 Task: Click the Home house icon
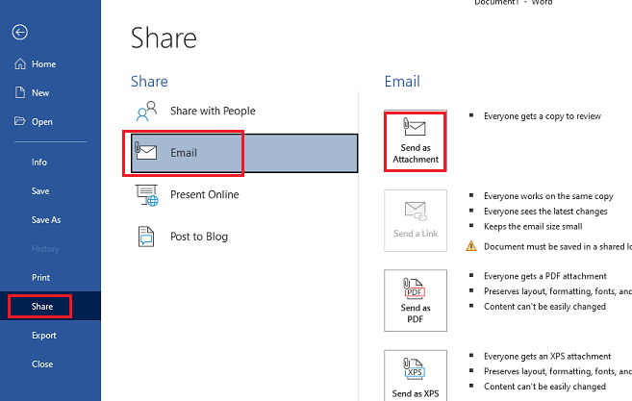[19, 64]
